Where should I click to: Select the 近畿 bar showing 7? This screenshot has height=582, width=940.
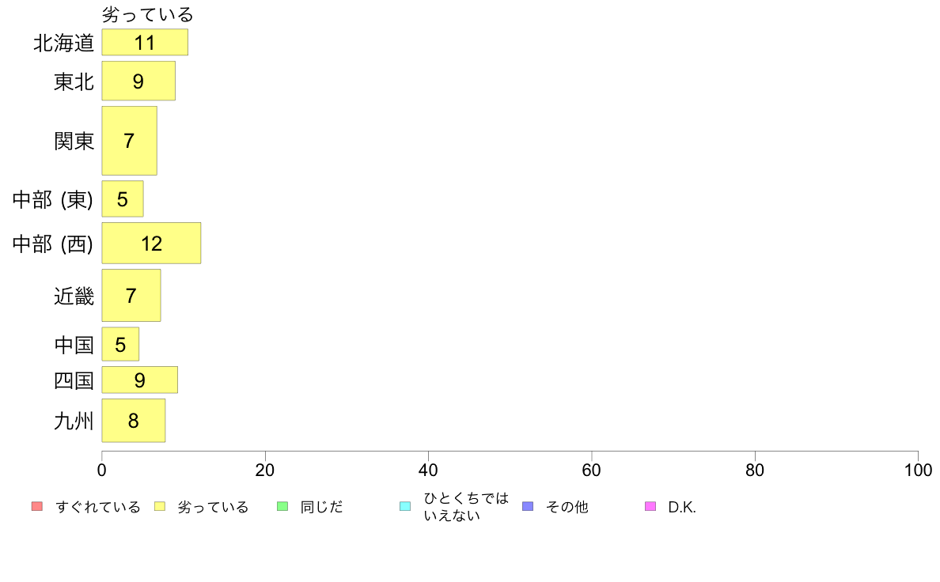pos(131,296)
